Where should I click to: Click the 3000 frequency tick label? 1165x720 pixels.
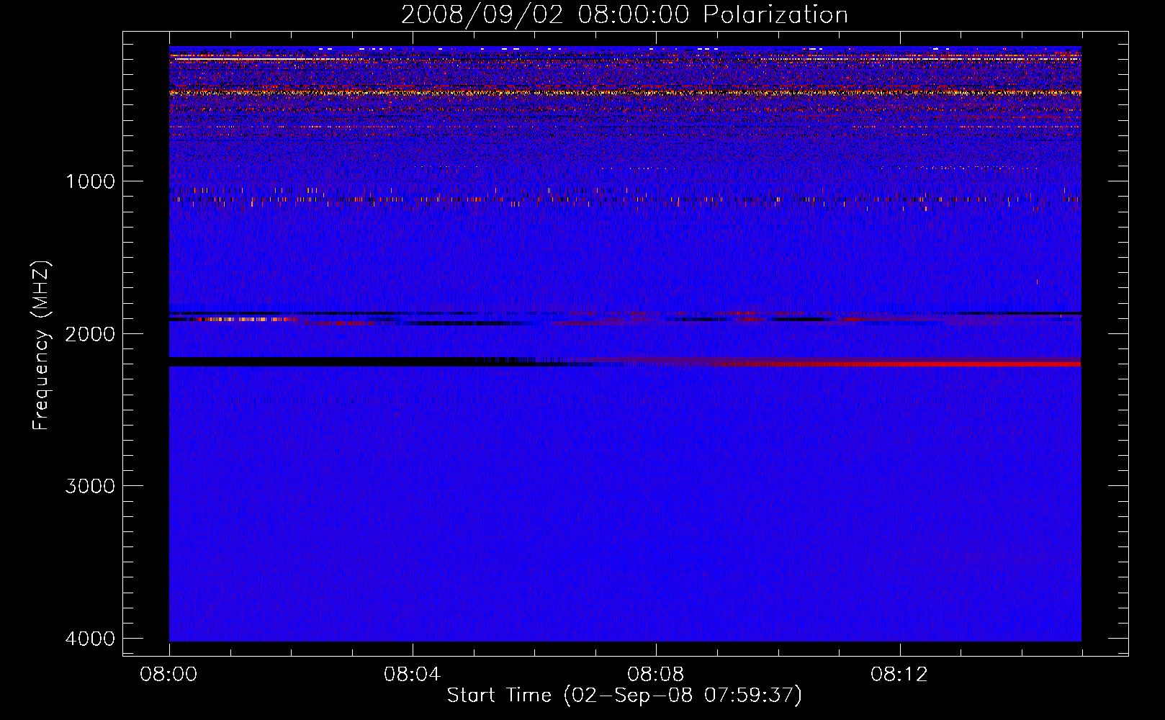click(90, 486)
